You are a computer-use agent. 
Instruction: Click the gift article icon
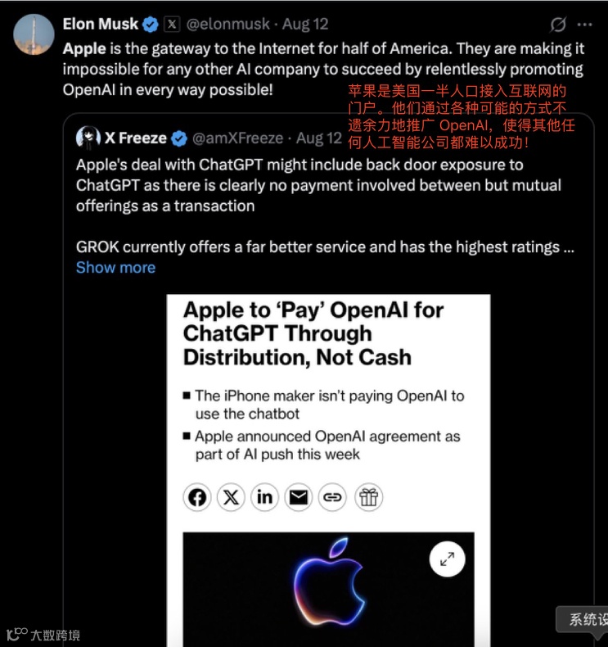point(368,497)
